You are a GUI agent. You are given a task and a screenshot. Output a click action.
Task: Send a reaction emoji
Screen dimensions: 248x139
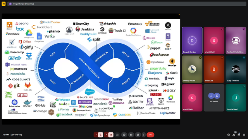coord(124,135)
